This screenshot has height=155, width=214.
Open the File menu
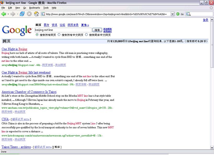pyautogui.click(x=3, y=8)
